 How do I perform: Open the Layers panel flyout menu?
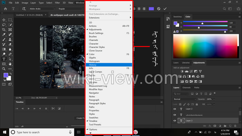tap(240, 88)
